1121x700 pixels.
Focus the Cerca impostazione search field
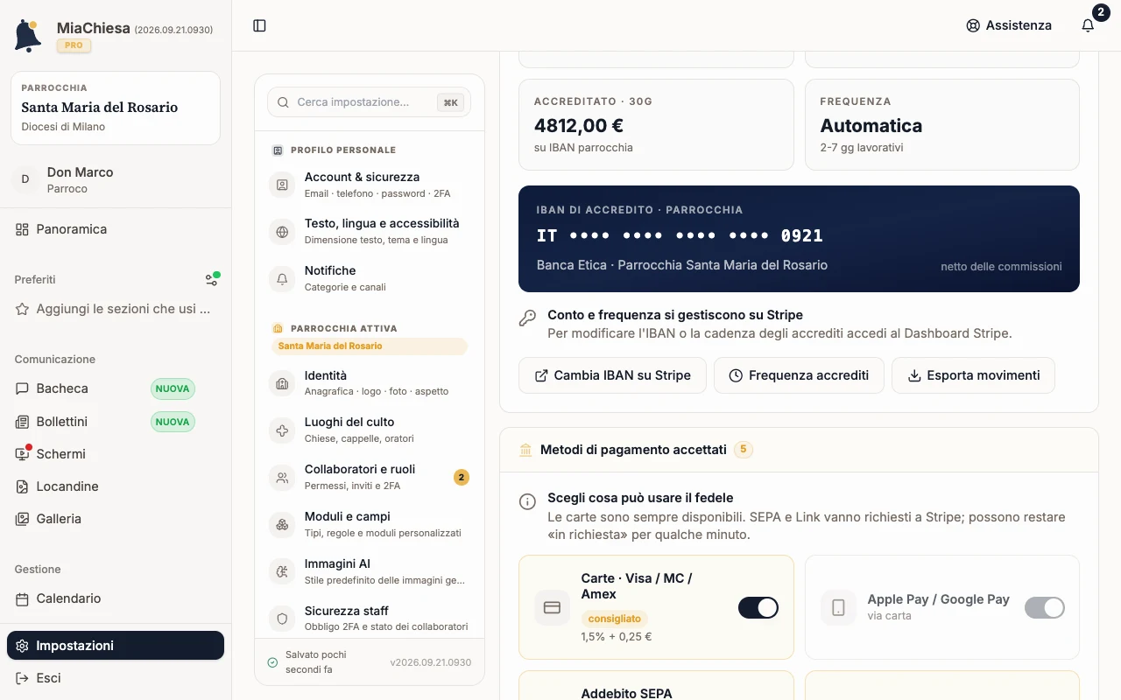tap(370, 102)
